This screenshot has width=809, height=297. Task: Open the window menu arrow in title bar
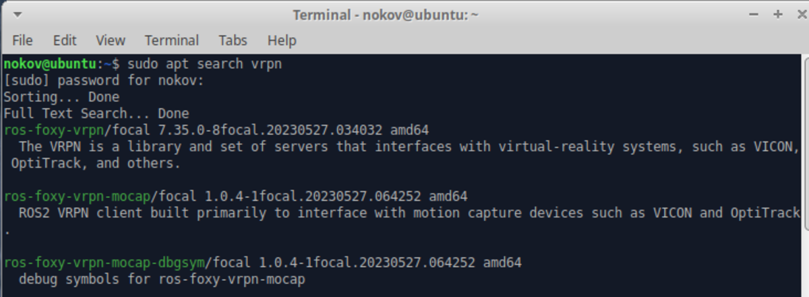pos(17,14)
